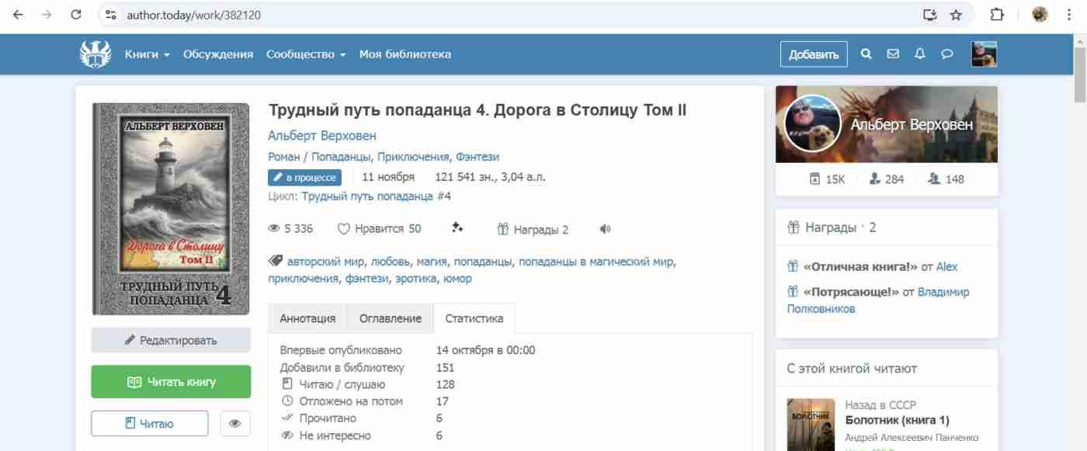Go to Моя библиотека
The image size is (1087, 451).
[x=405, y=54]
